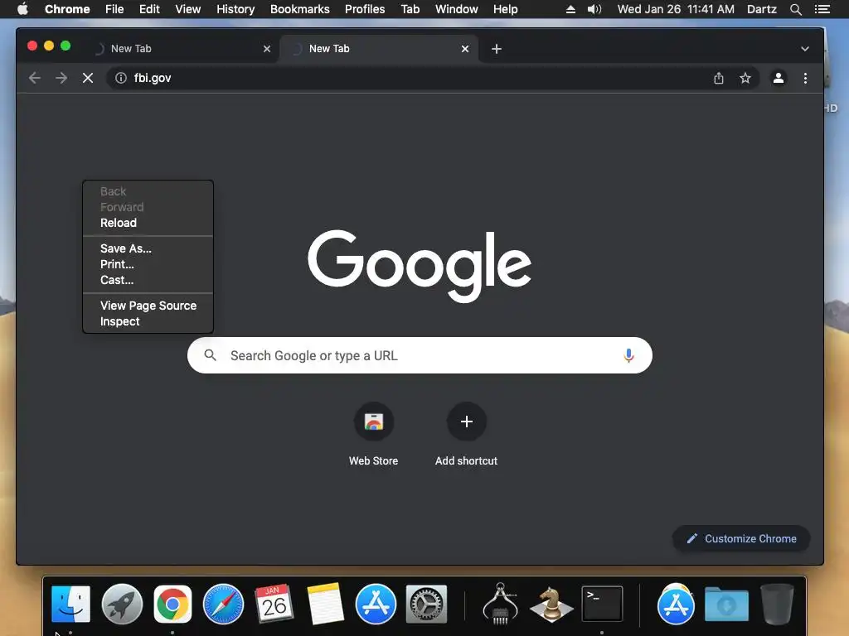
Task: Open Finder from the Dock
Action: (71, 604)
